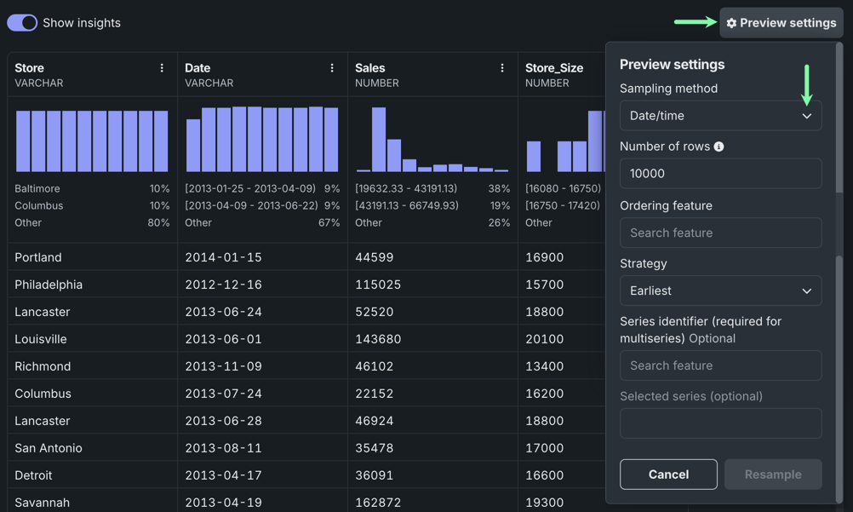Click the Store_Size column header
Screen dimensions: 853x512
pos(553,68)
